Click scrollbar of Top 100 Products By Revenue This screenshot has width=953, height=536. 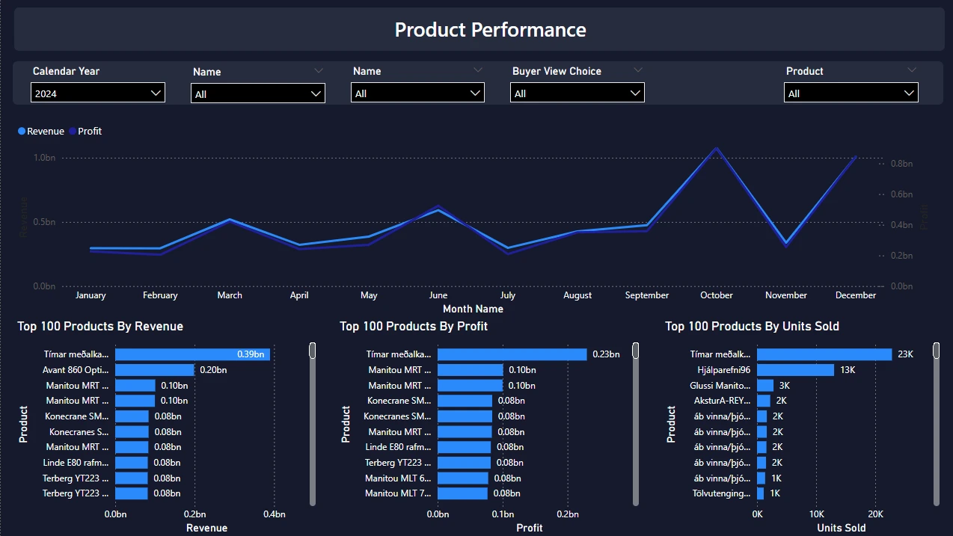pos(313,424)
